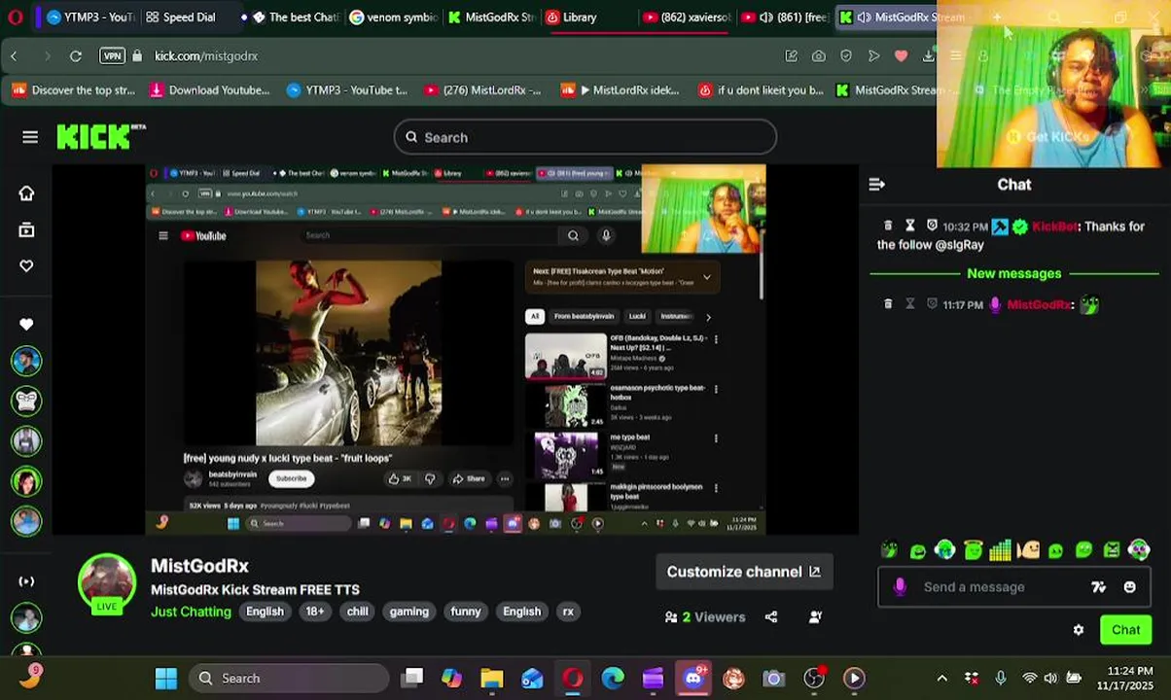
Task: Show hidden system tray icons
Action: pos(941,679)
